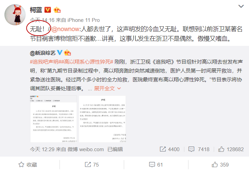Click the orange V verified badge beside 柯蓝
The height and width of the screenshot is (171, 249).
(x=48, y=10)
